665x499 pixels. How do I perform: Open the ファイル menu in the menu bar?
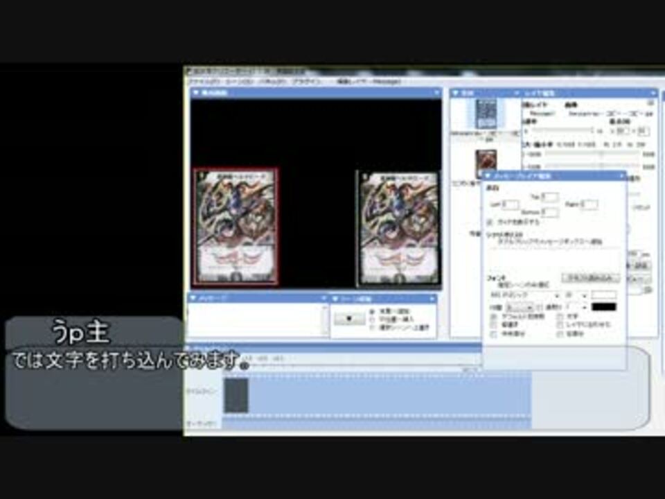tap(204, 82)
